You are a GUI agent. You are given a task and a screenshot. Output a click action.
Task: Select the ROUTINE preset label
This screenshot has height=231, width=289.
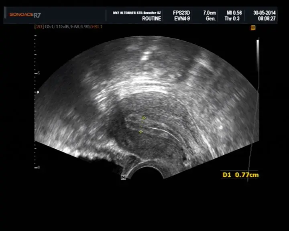(x=152, y=18)
